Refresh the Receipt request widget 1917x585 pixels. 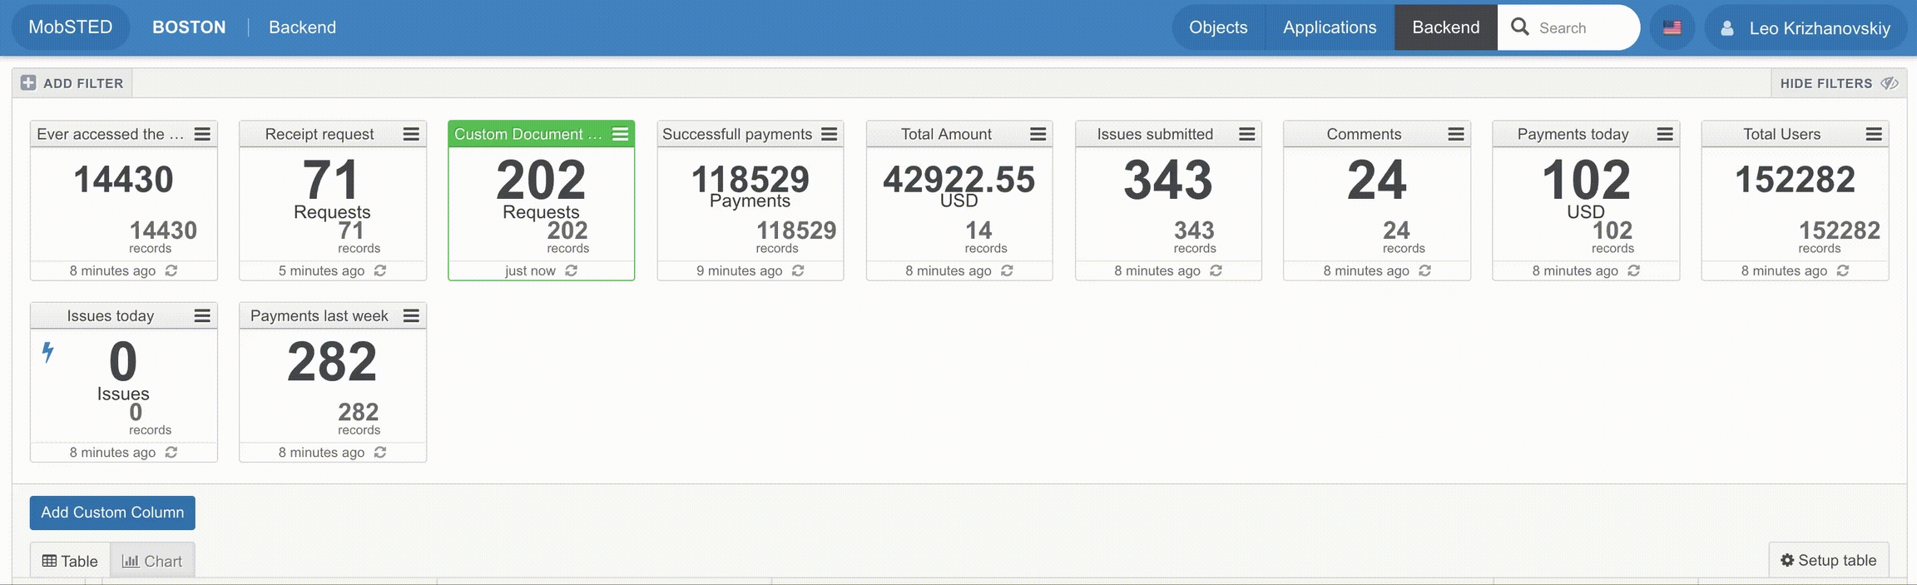[380, 270]
